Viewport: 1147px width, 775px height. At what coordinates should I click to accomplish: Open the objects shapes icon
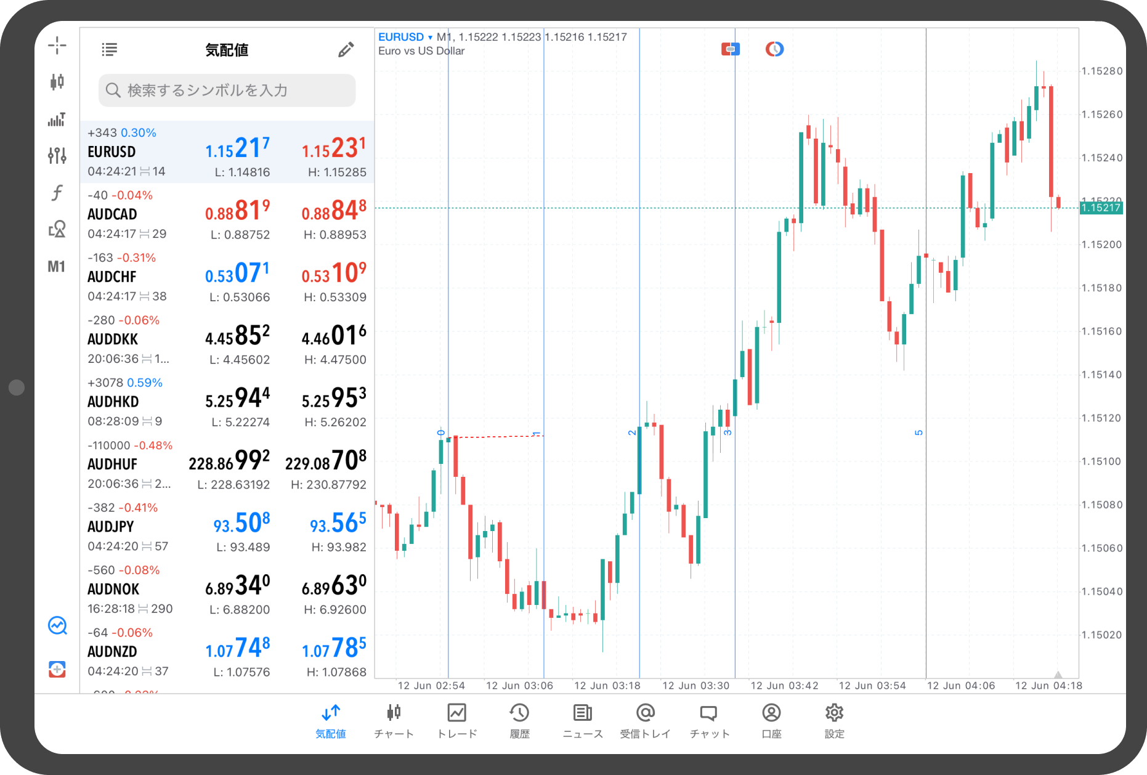click(x=57, y=229)
